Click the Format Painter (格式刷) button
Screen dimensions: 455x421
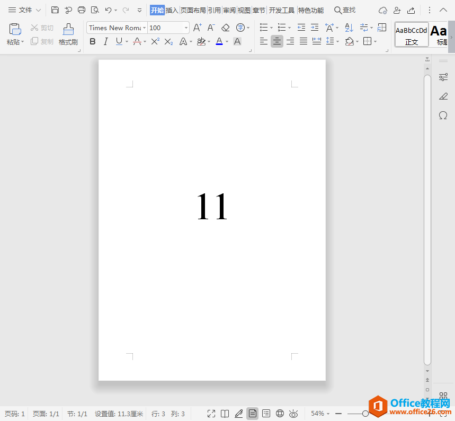tap(68, 34)
